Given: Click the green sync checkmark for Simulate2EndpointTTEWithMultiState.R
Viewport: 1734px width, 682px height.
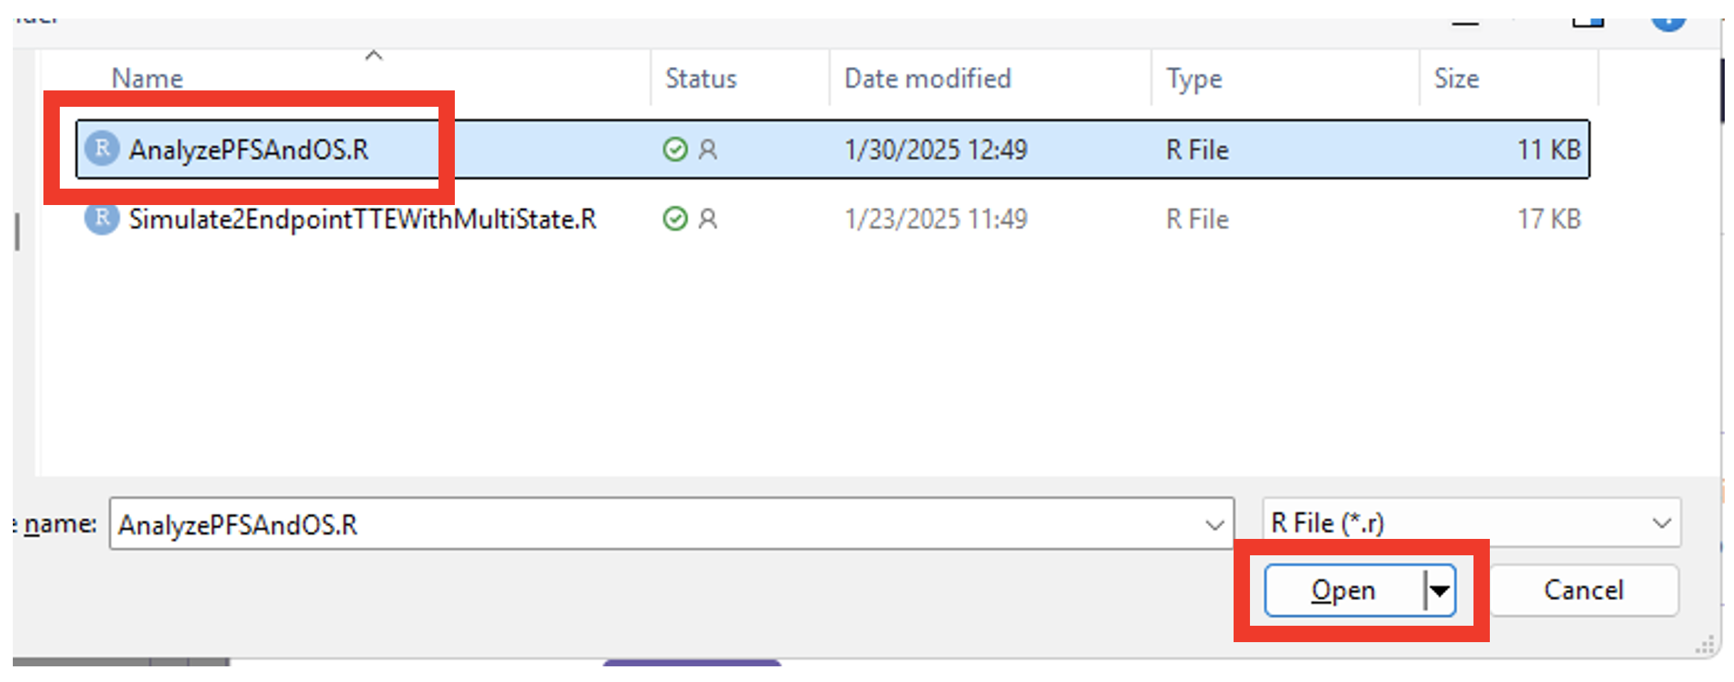Looking at the screenshot, I should tap(675, 219).
